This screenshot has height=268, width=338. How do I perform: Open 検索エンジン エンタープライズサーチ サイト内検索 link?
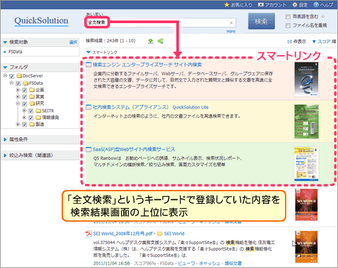147,65
